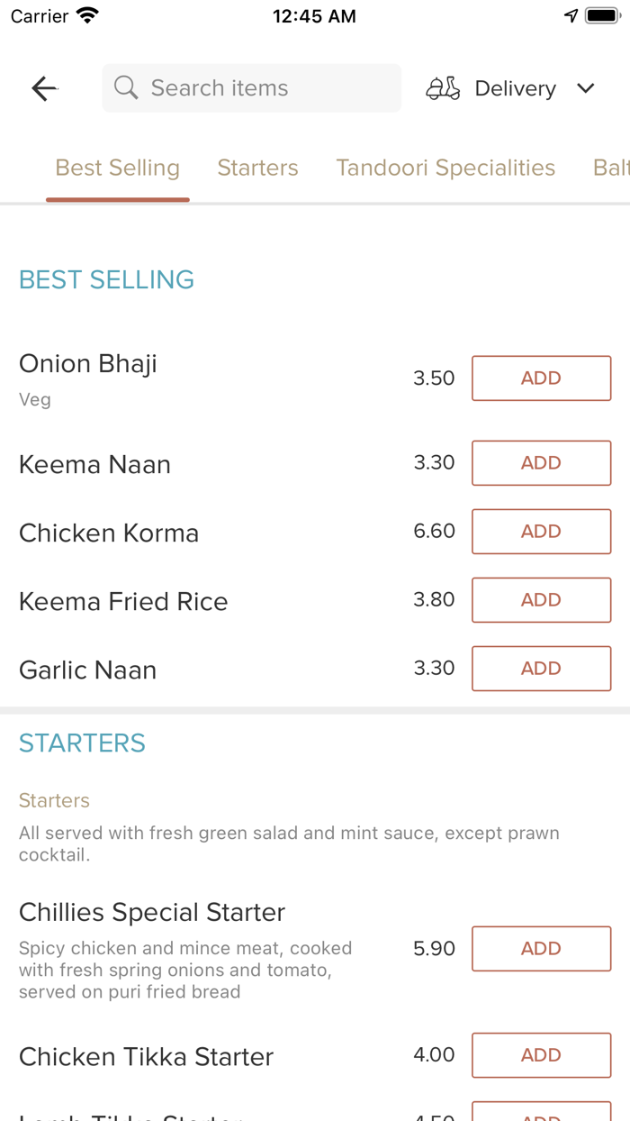Select the Best Selling tab

[x=117, y=168]
